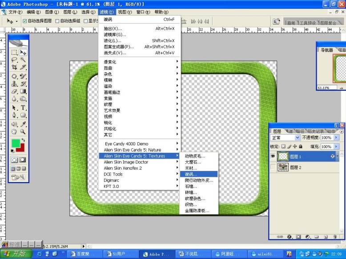
Task: Select the Gradient tool
Action: coord(23,91)
